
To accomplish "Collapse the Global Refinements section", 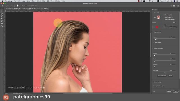I will (153, 48).
